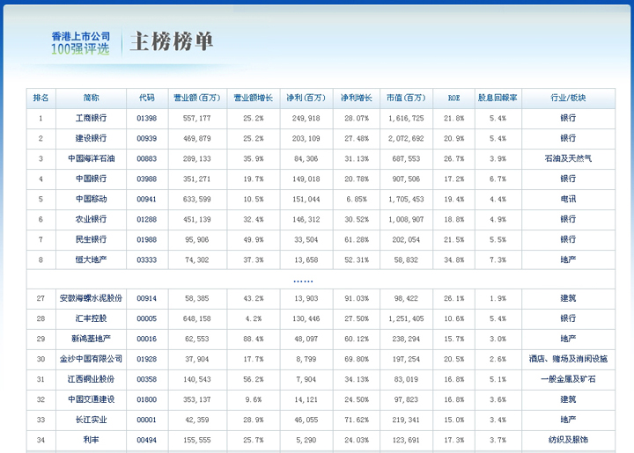The image size is (634, 453).
Task: Open the 安徽海螺水泥股份 company link
Action: (92, 298)
